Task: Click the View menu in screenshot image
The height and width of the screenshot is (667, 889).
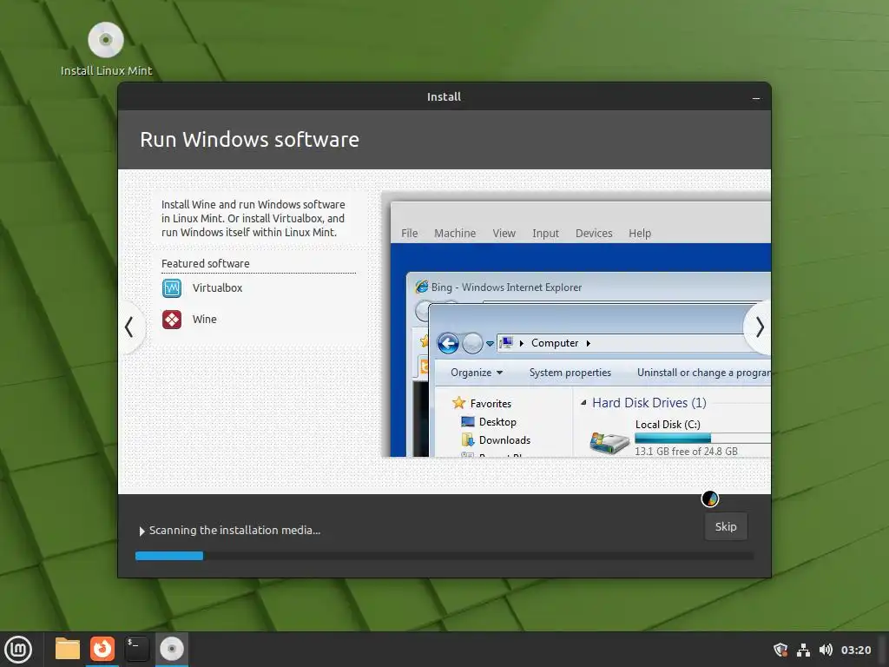Action: [x=504, y=233]
